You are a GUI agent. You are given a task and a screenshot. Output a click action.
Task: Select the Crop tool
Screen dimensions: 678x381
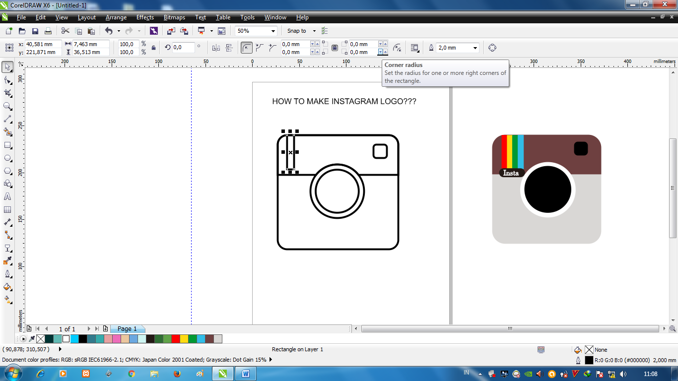(x=7, y=93)
